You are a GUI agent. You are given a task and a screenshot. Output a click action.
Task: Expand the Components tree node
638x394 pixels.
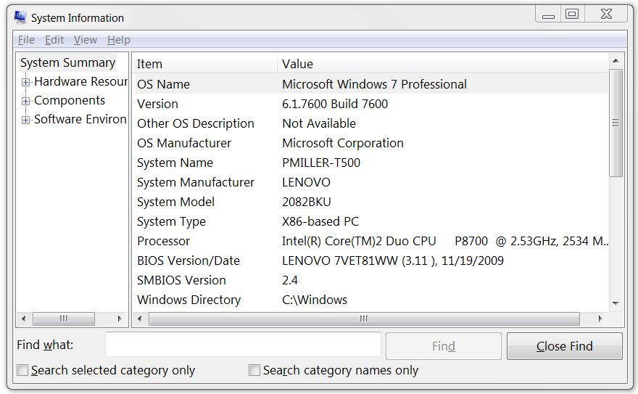click(x=26, y=101)
